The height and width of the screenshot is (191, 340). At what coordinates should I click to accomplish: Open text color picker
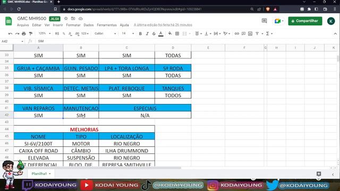pos(160,33)
